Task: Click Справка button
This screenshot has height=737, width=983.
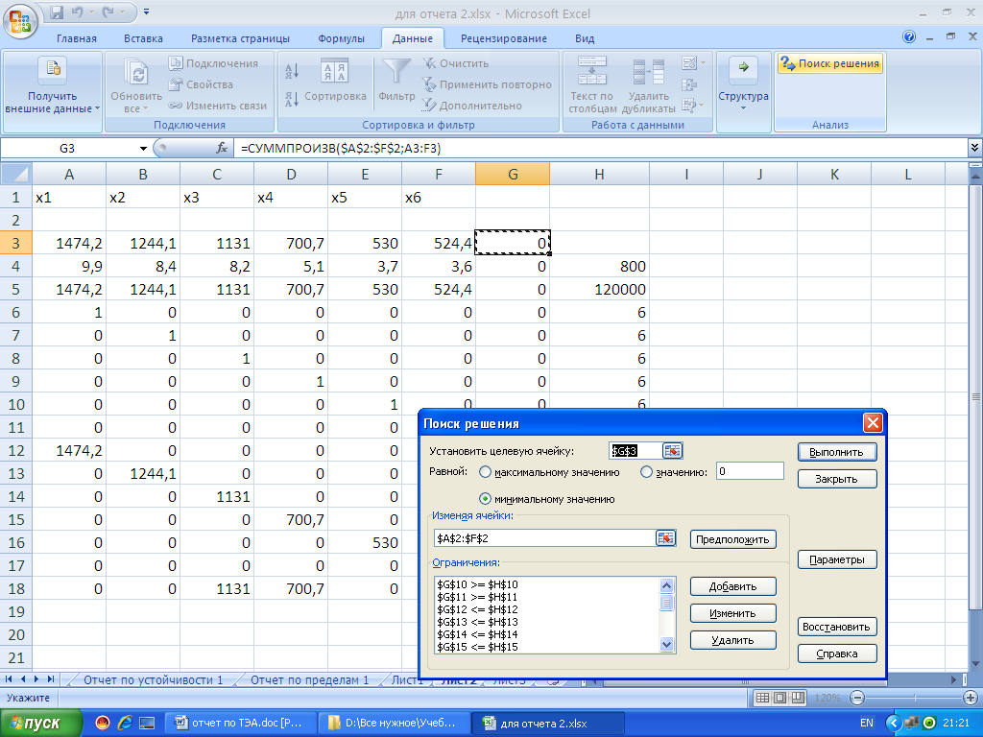Action: [837, 654]
